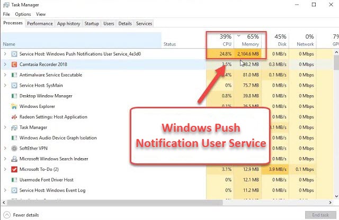Click the SoftEther VPN icon

14,148
